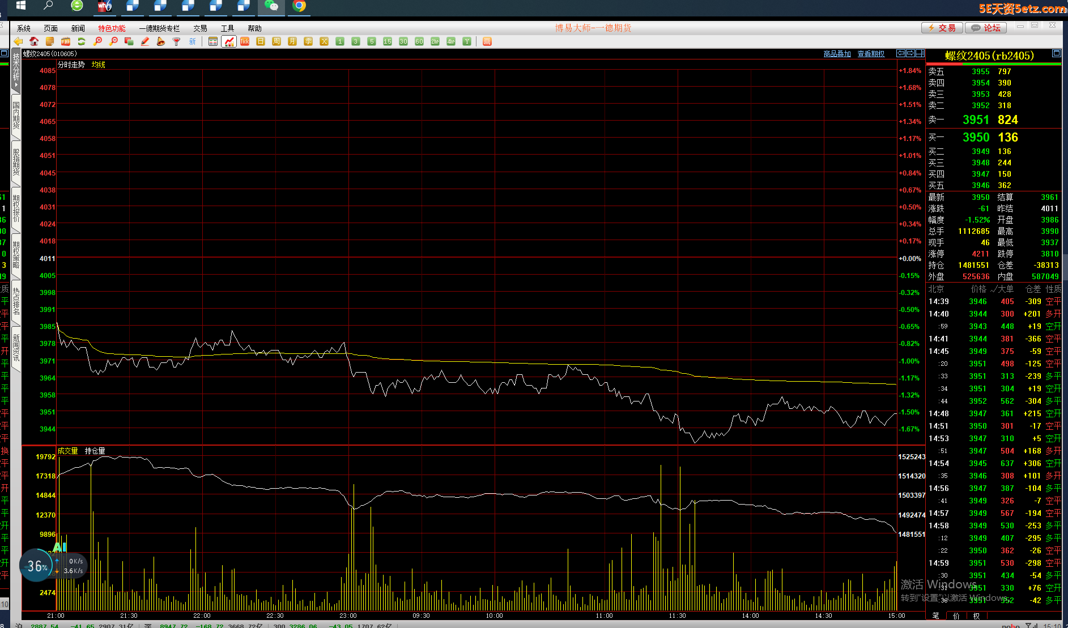1068x628 pixels.
Task: Click the red home toolbar icon
Action: pyautogui.click(x=34, y=41)
